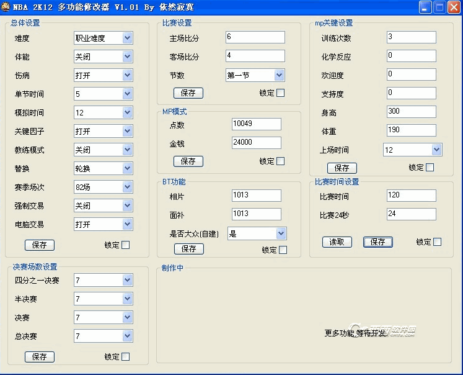Click 保存 in mp关键设置 group
Image resolution: width=463 pixels, height=375 pixels.
coord(342,168)
